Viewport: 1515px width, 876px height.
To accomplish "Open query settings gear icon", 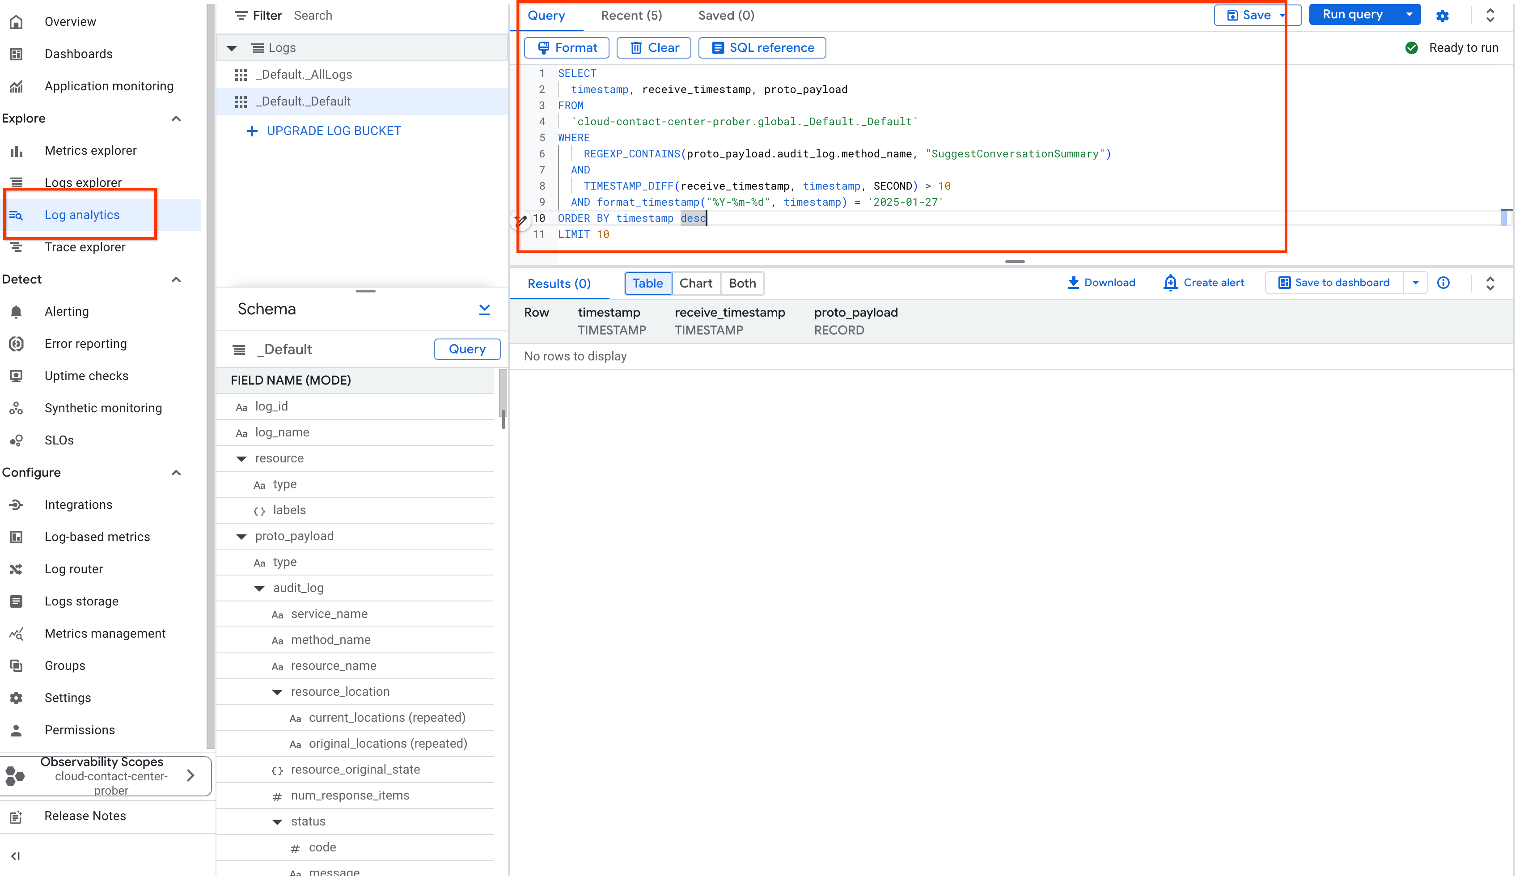I will (x=1442, y=16).
